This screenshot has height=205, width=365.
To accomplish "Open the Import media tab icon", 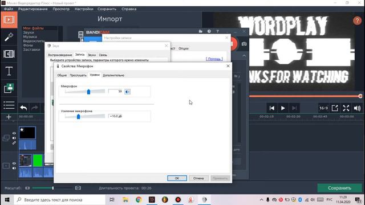I will click(x=9, y=20).
